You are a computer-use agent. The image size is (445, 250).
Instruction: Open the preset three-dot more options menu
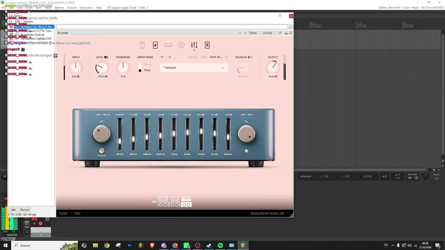click(x=226, y=57)
